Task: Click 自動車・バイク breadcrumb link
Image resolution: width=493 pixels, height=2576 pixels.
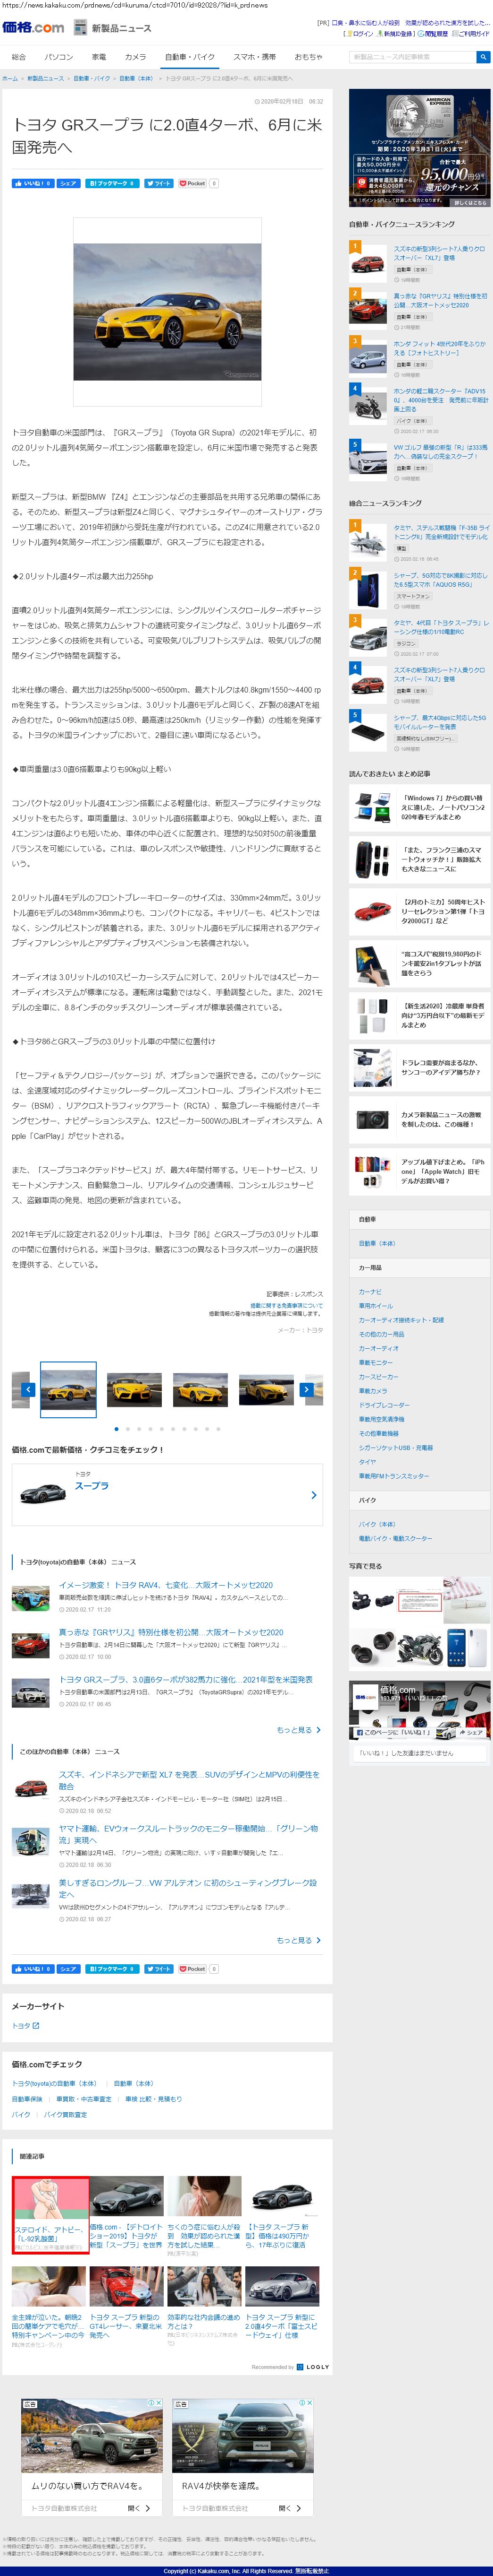Action: (x=92, y=78)
